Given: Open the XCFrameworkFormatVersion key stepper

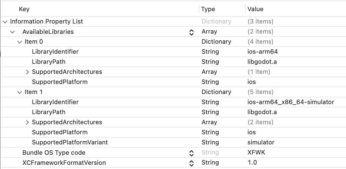Looking at the screenshot, I should (x=191, y=163).
